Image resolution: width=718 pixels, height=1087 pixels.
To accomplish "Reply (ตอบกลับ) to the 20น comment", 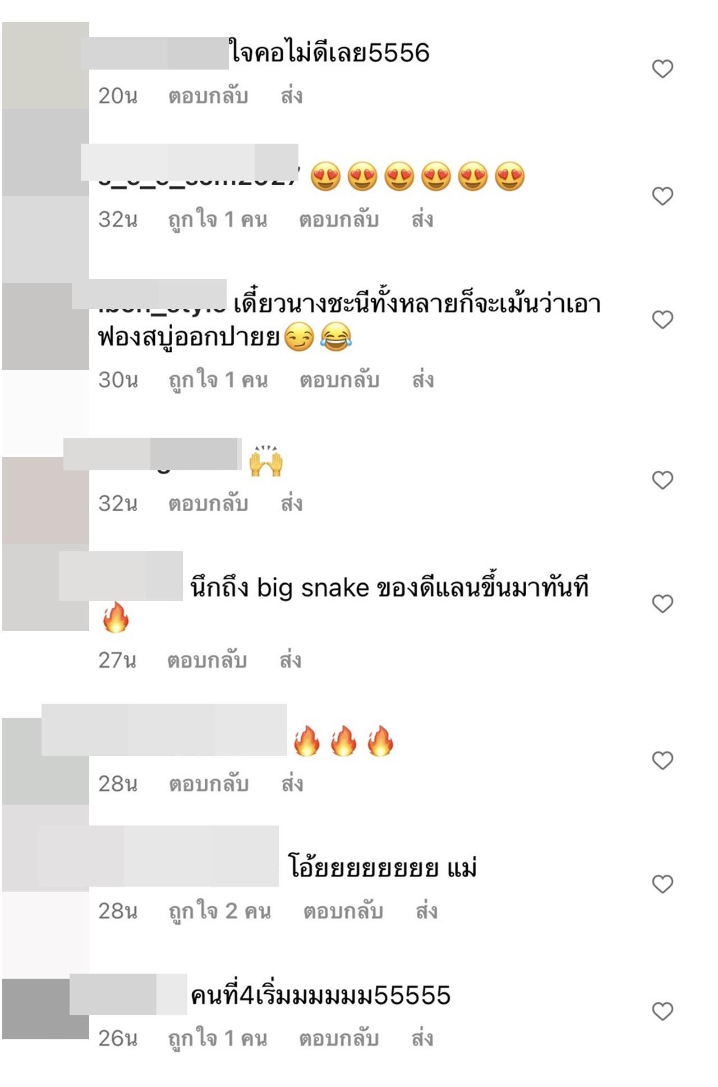I will point(208,96).
